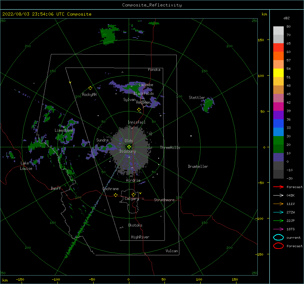Image resolution: width=304 pixels, height=284 pixels.
Task: Click the red forecast arrow in the legend
Action: coord(278,187)
